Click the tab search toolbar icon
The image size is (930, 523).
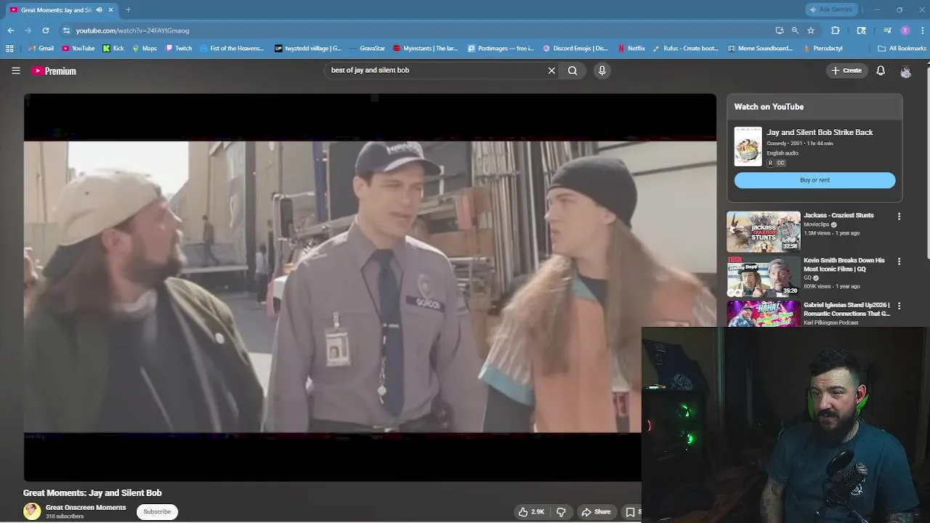(x=862, y=31)
